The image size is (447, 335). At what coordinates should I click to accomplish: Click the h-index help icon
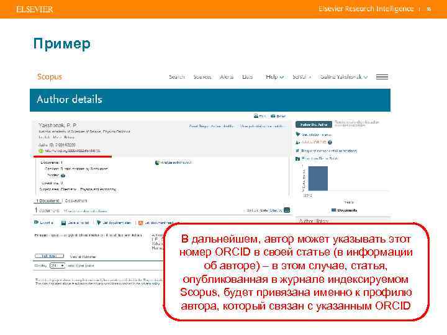click(x=63, y=176)
